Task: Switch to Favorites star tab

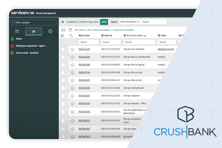Action: 34,31
